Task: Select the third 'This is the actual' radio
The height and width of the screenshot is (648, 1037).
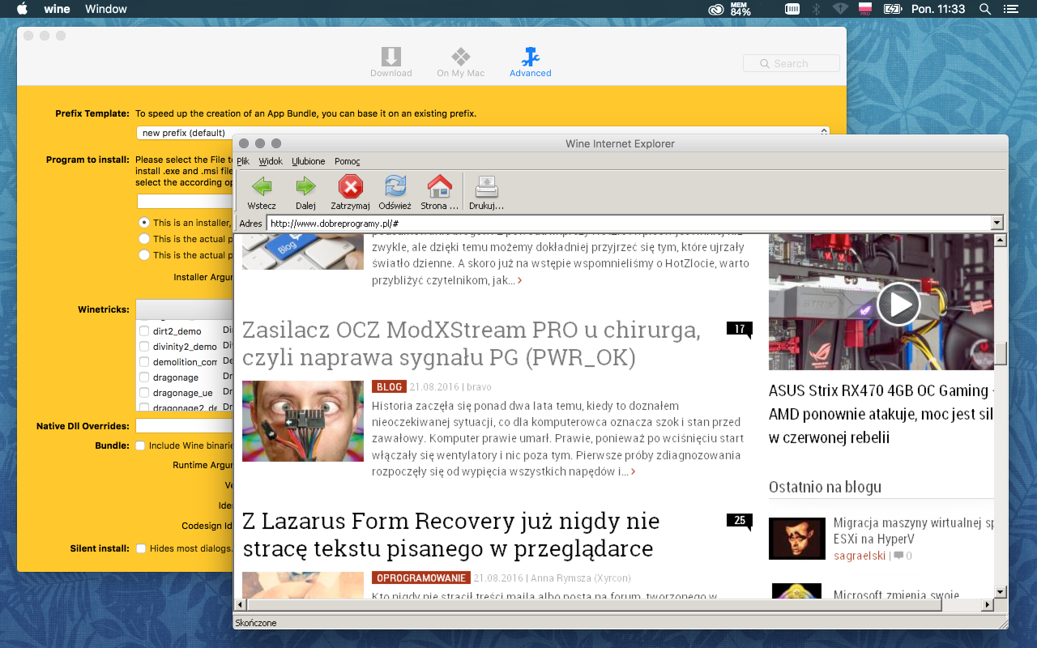Action: pyautogui.click(x=144, y=255)
